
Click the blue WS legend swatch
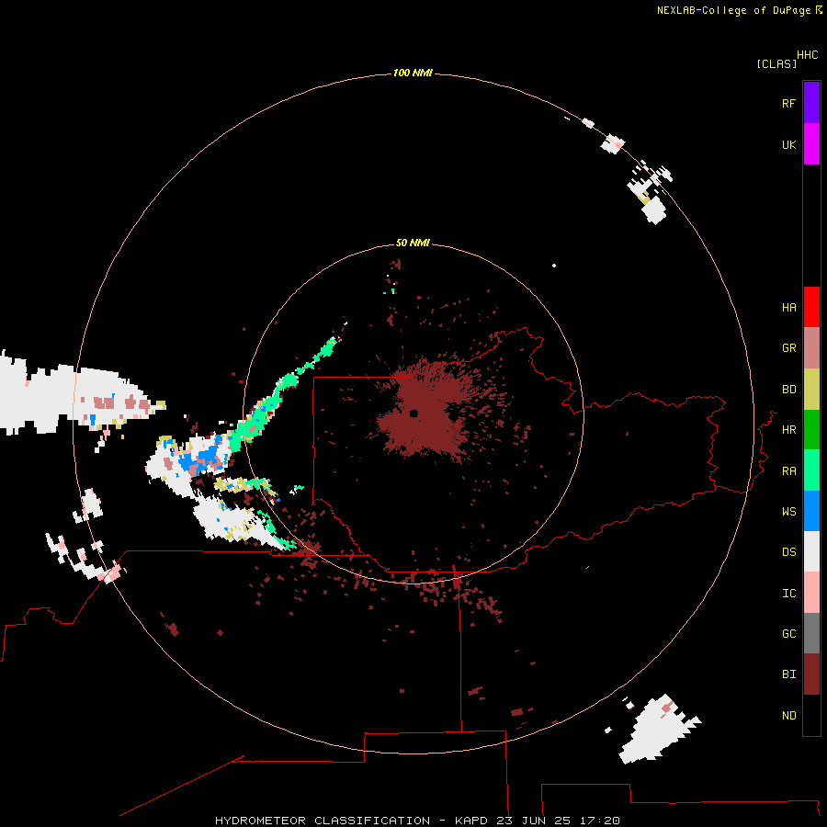(811, 511)
